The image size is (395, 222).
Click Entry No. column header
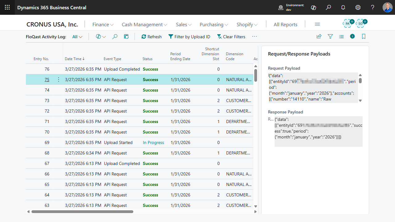41,59
